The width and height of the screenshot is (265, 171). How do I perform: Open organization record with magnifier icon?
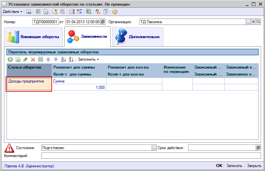[x=259, y=22]
